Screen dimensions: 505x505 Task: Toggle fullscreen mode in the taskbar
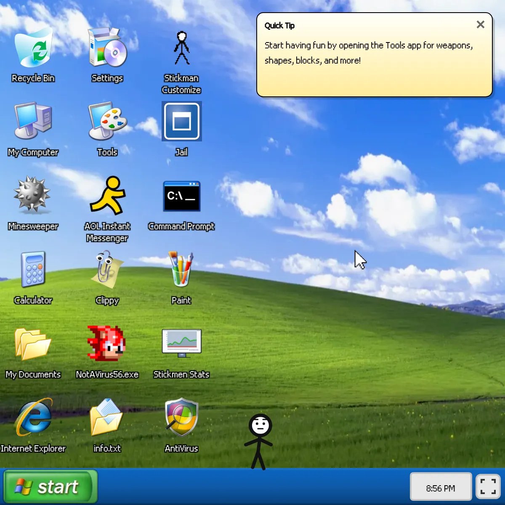click(x=488, y=487)
